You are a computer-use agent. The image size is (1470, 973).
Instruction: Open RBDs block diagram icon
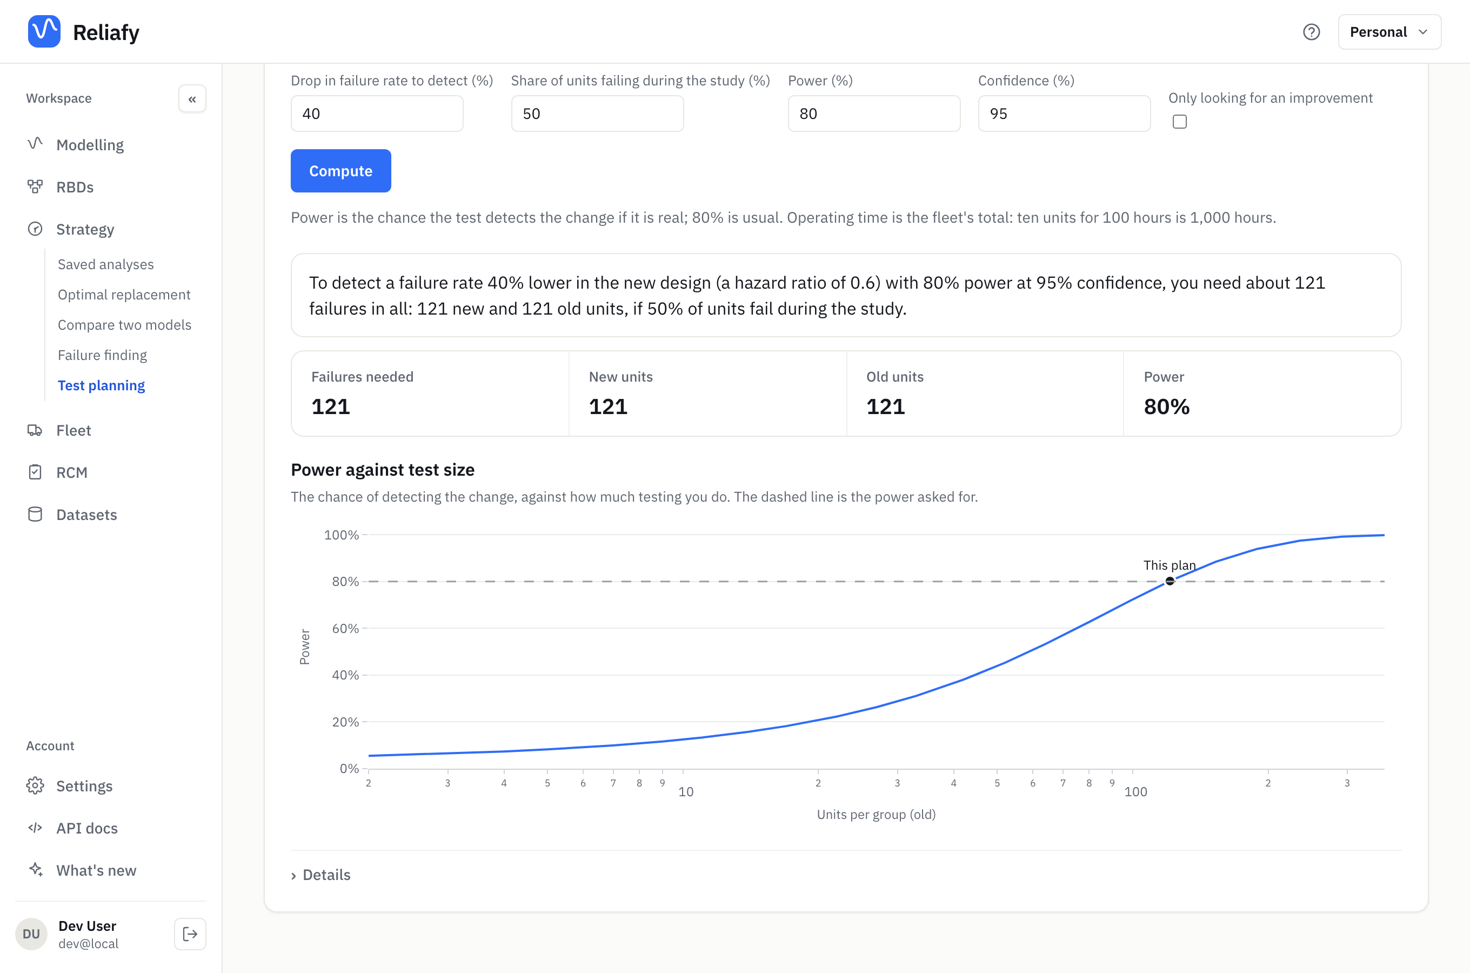click(x=35, y=187)
